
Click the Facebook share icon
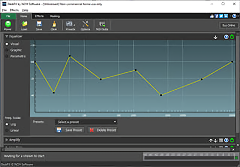tap(216, 16)
